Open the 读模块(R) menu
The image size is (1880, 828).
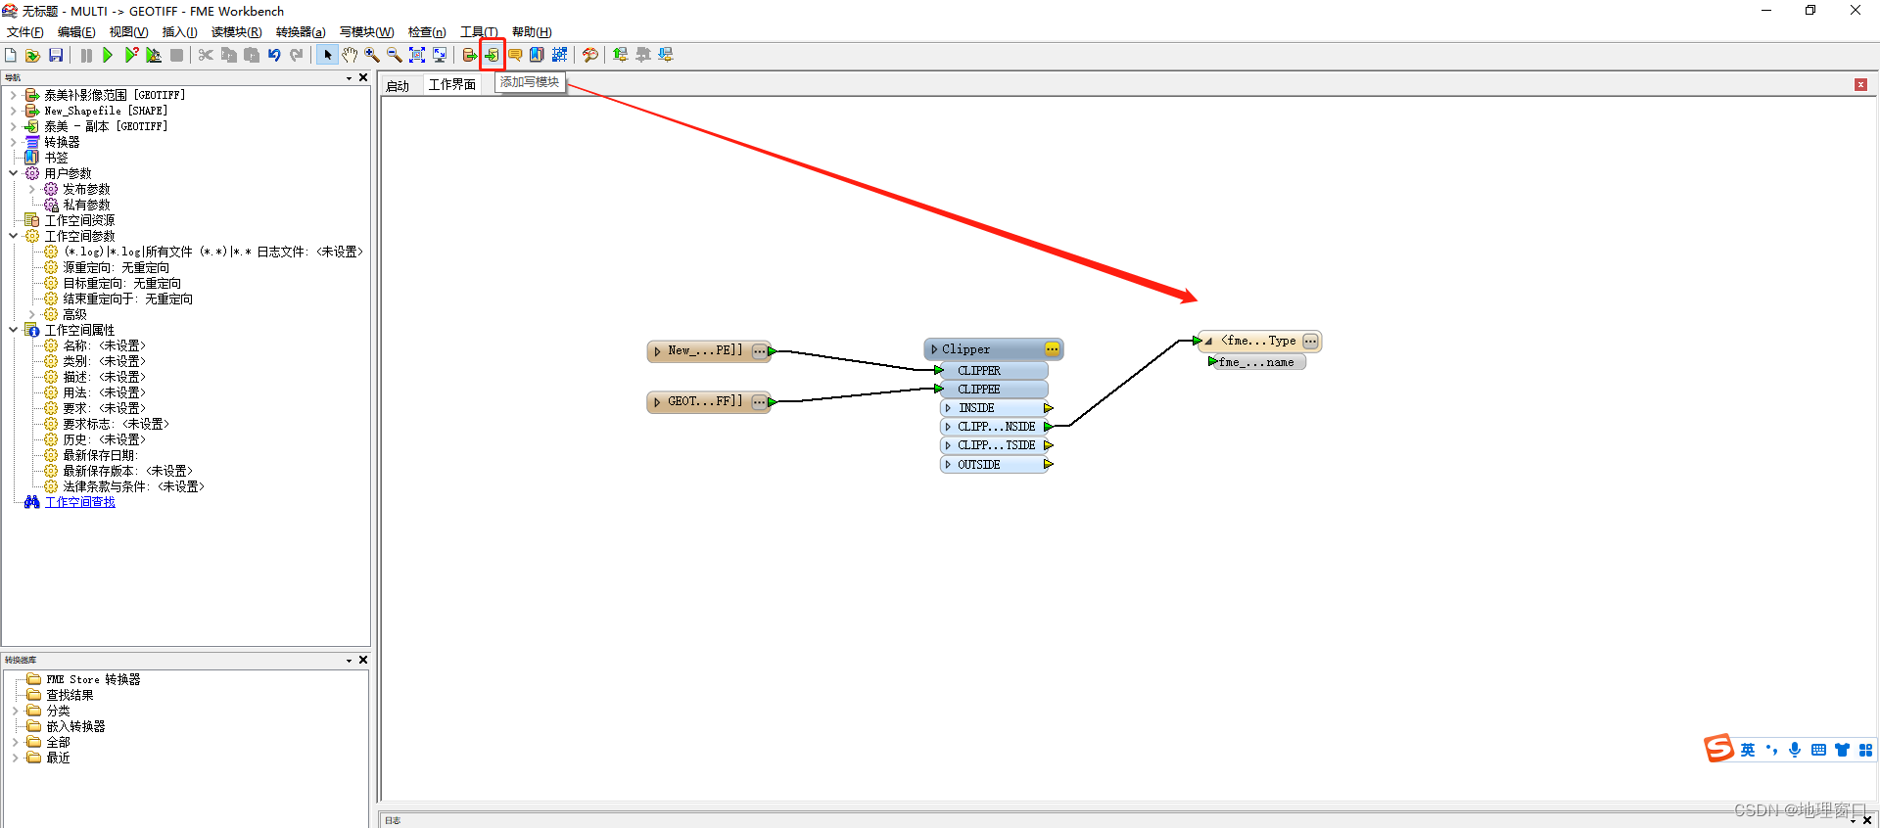[236, 32]
